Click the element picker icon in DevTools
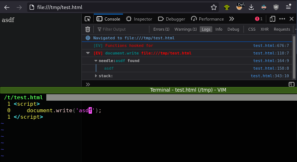The image size is (297, 162). (88, 19)
